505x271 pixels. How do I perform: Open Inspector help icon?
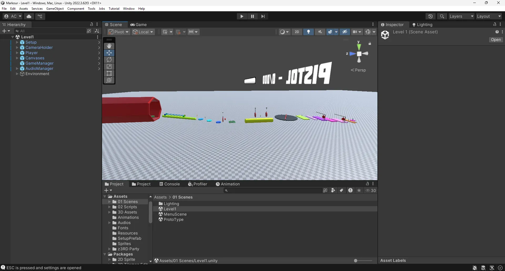click(x=497, y=32)
